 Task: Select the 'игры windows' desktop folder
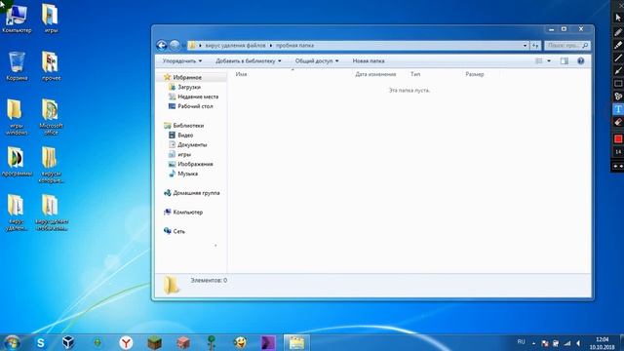pyautogui.click(x=17, y=117)
